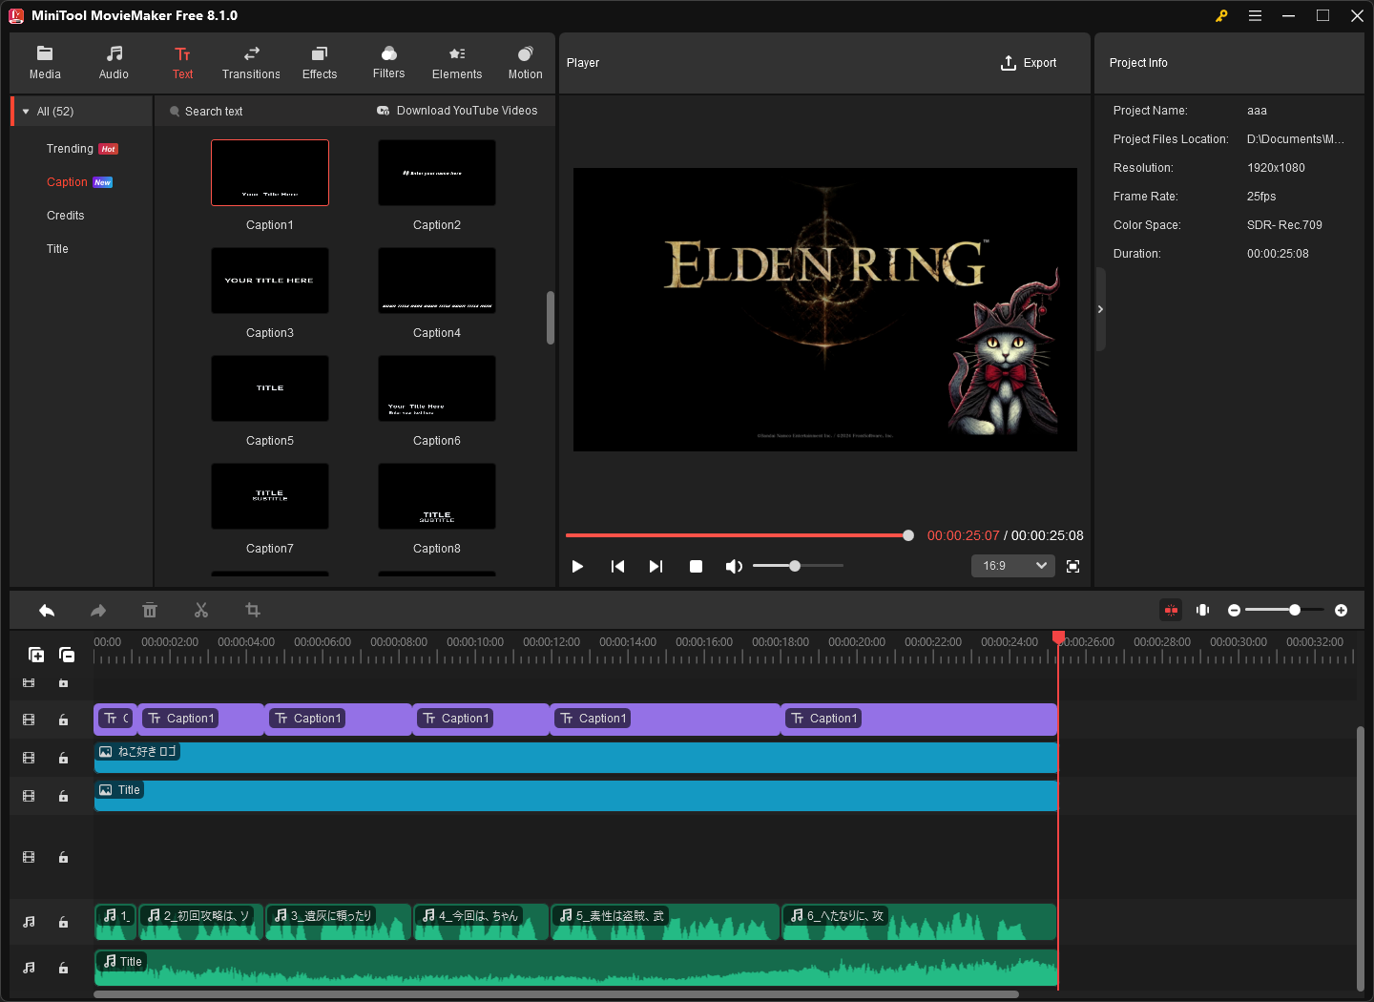1374x1002 pixels.
Task: Lock the empty video track
Action: point(63,858)
